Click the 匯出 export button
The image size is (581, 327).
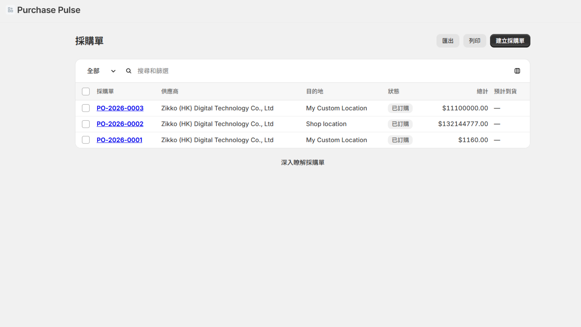(448, 41)
